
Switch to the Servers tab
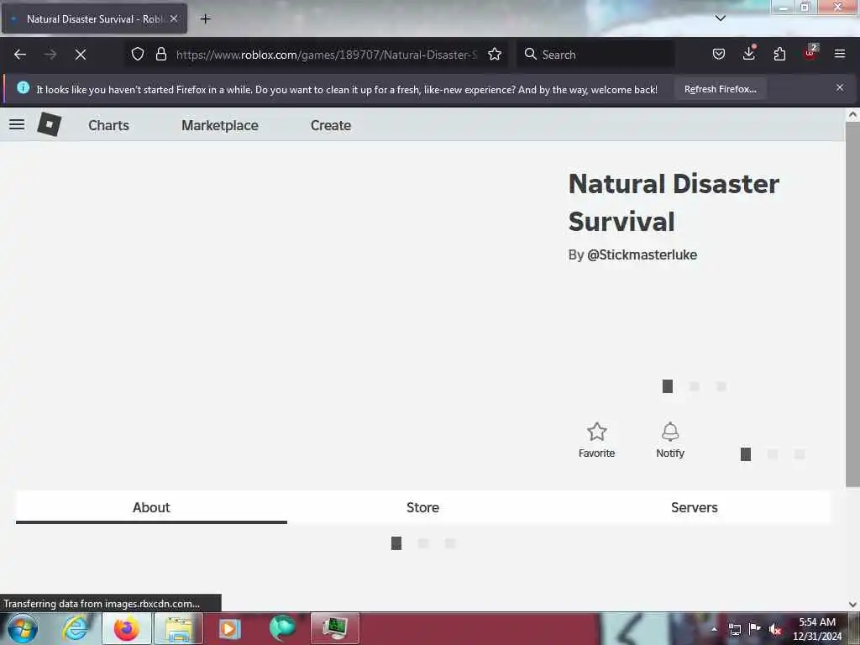tap(695, 507)
